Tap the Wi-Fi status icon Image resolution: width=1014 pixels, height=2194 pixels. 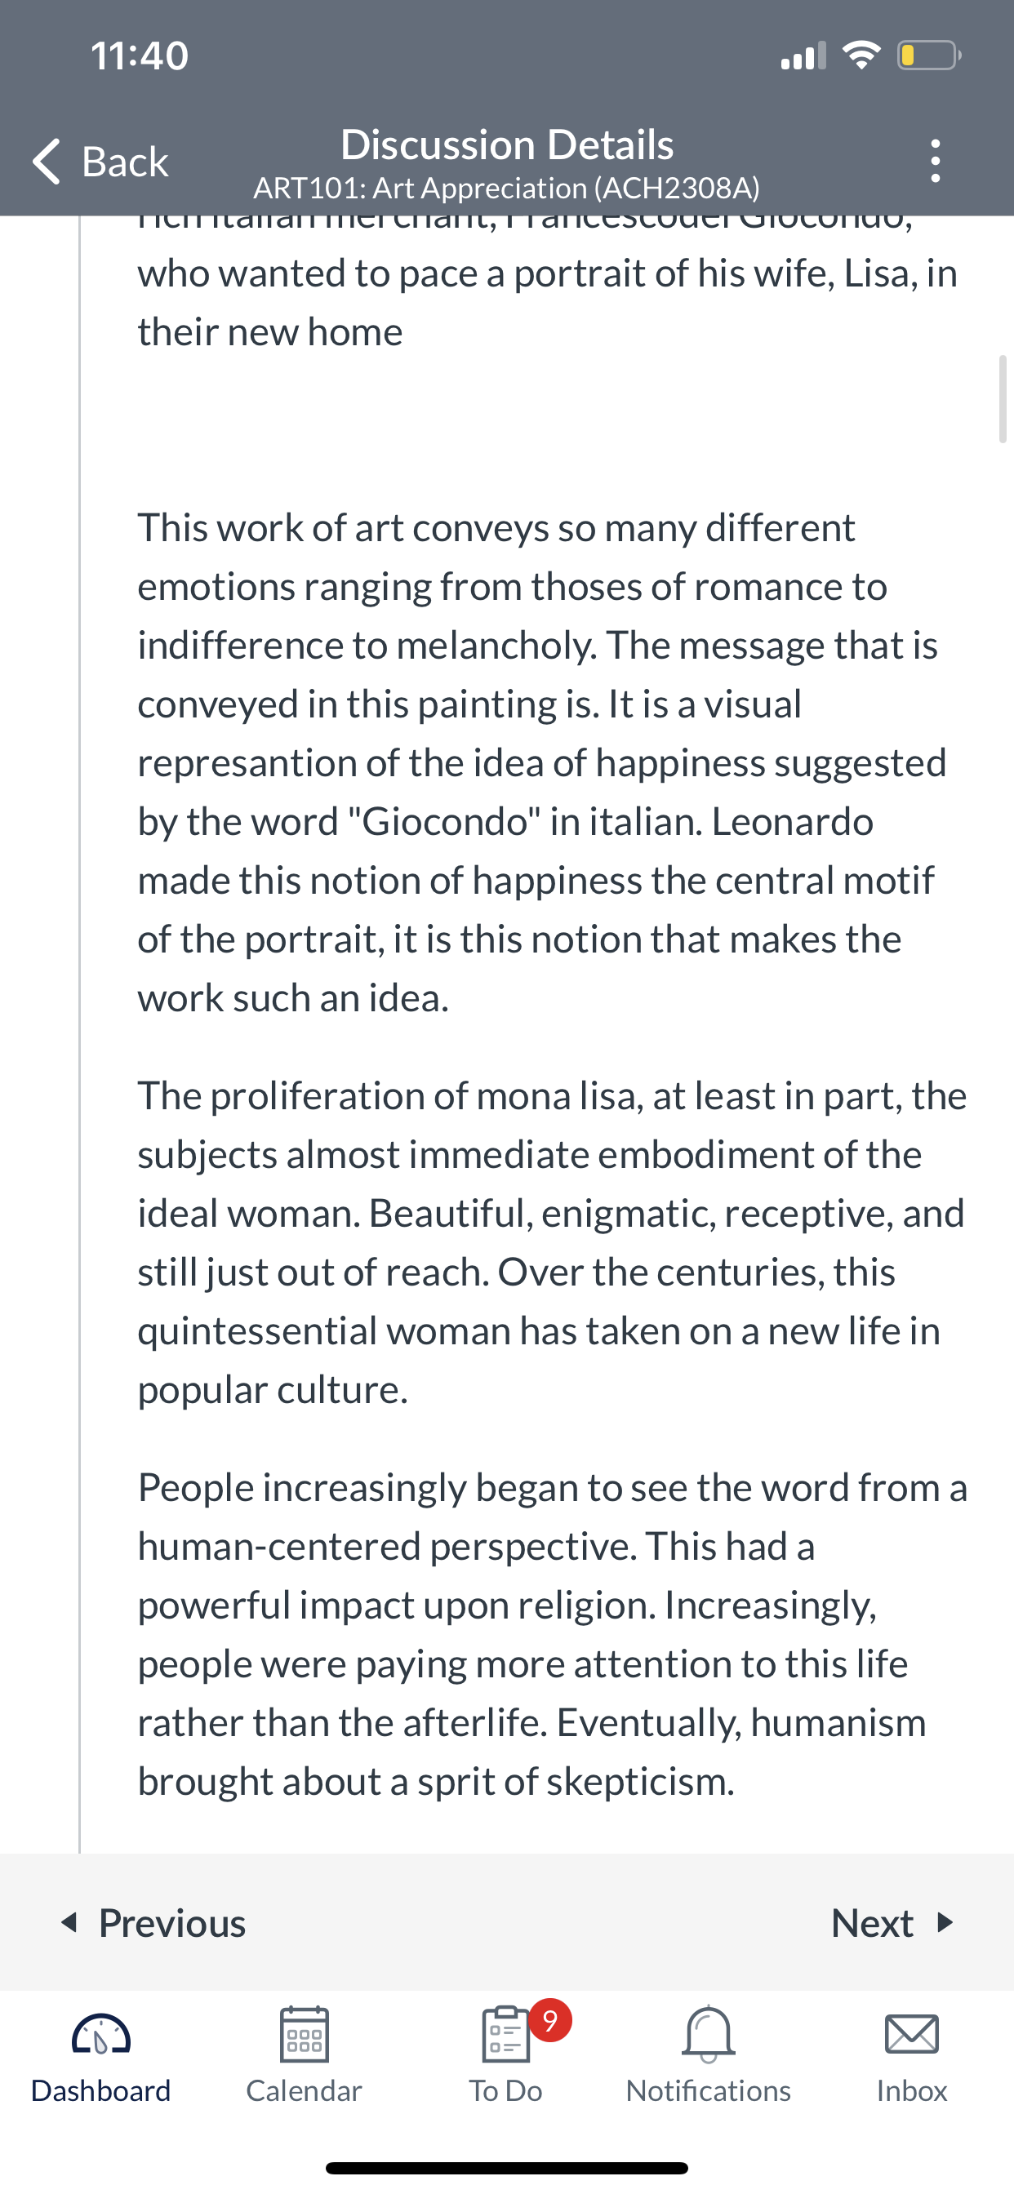861,56
